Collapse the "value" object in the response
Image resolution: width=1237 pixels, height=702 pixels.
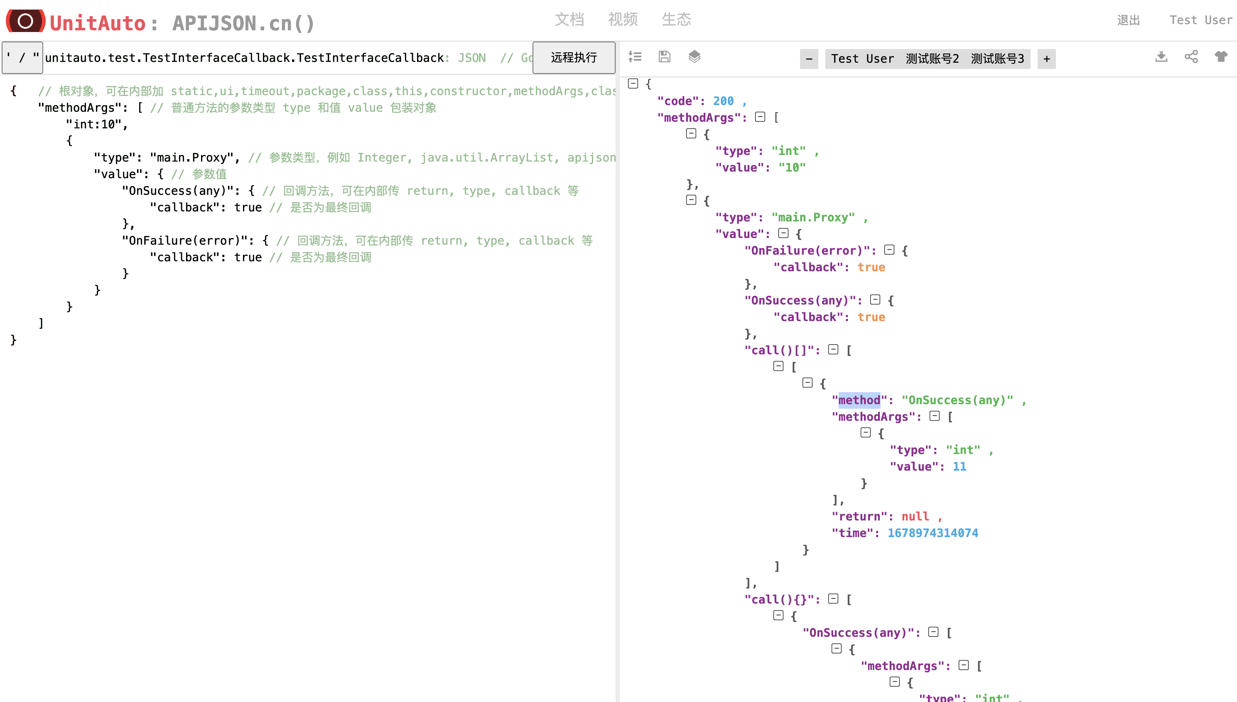(783, 233)
